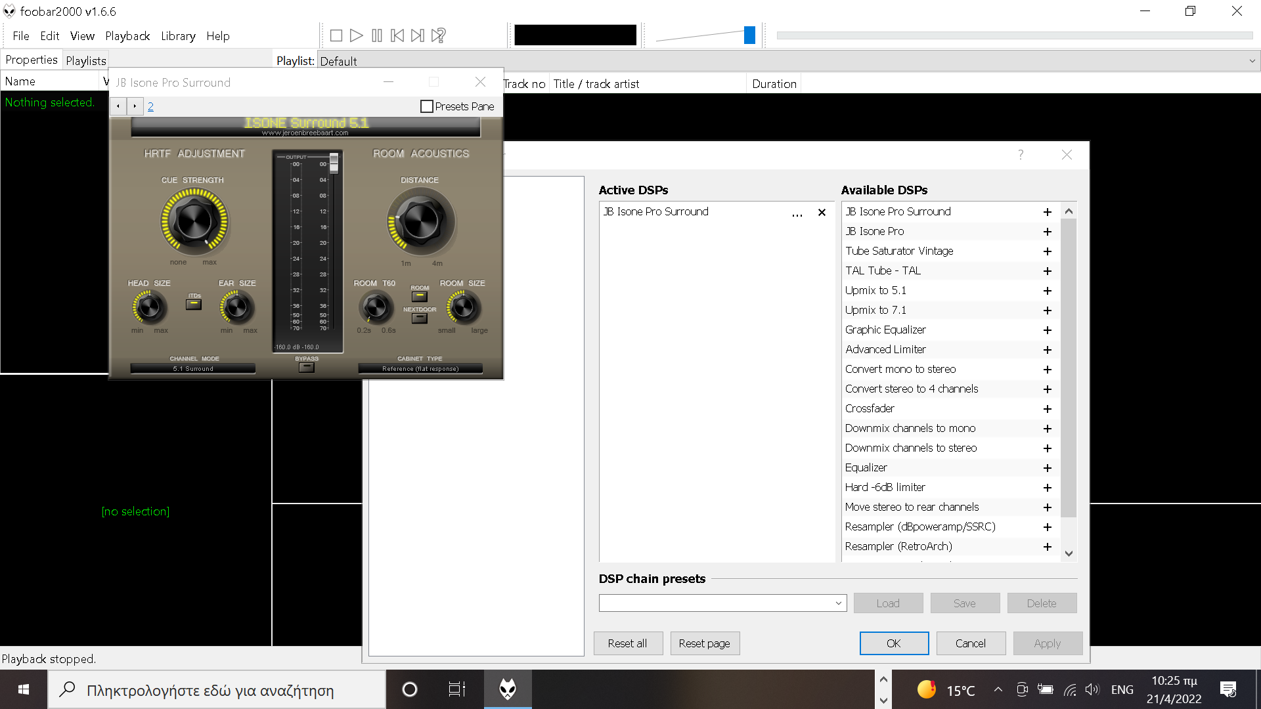Open the File menu

point(21,36)
